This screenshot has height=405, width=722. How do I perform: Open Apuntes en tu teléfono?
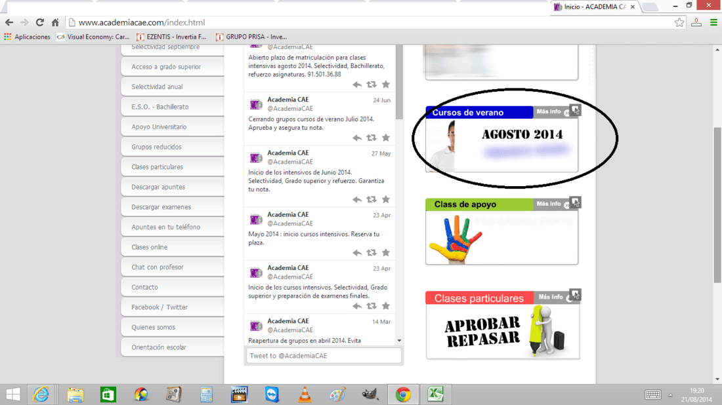tap(173, 227)
